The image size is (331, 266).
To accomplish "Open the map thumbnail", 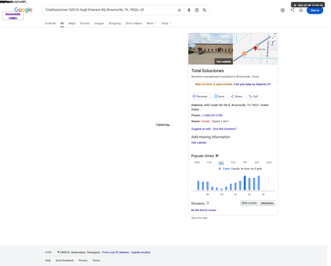I will tap(256, 49).
